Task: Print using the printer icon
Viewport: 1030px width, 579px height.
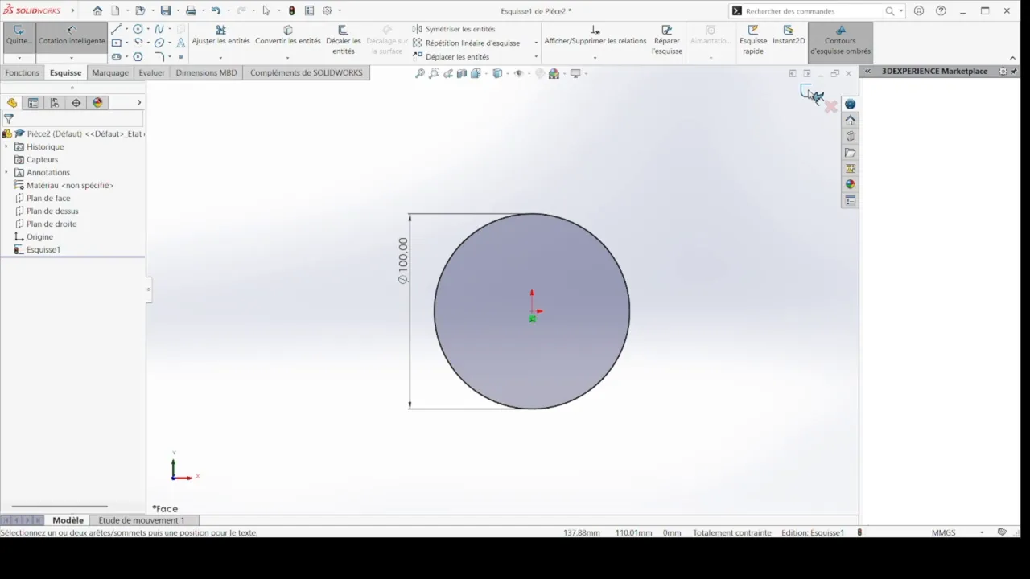Action: (191, 11)
